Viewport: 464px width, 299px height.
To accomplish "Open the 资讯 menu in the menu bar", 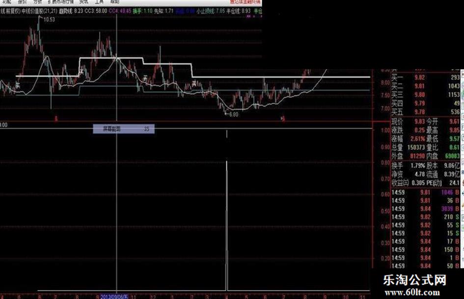I will coord(84,2).
